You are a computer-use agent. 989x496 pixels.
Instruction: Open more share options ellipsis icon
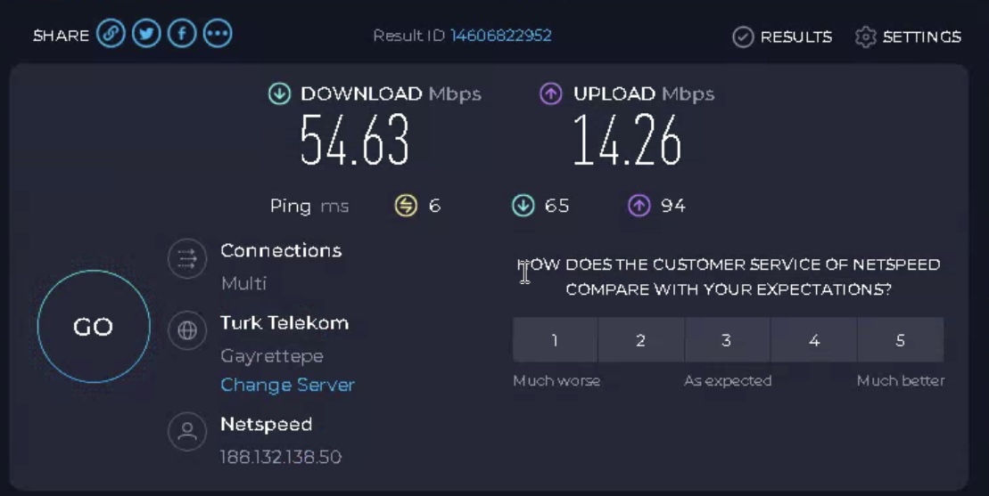coord(218,35)
